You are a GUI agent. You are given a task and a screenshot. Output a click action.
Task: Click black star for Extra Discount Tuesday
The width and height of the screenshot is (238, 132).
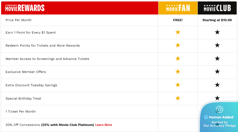pyautogui.click(x=217, y=85)
